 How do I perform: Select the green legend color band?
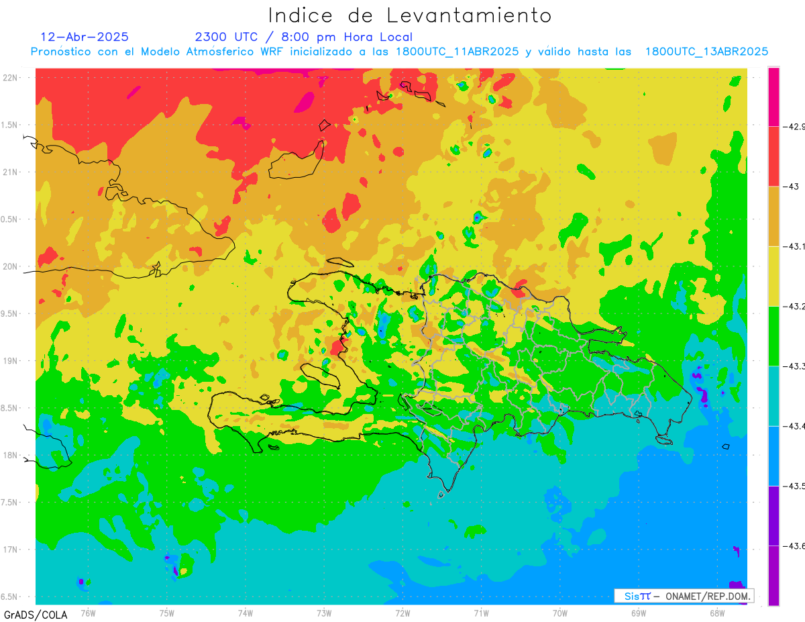click(x=773, y=335)
